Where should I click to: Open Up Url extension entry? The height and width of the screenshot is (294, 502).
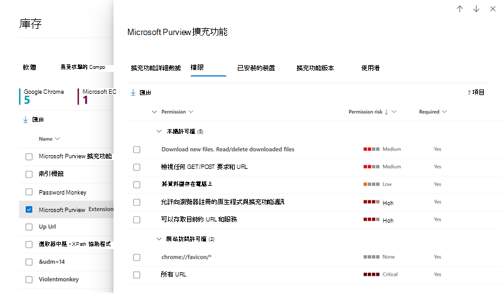pos(48,226)
